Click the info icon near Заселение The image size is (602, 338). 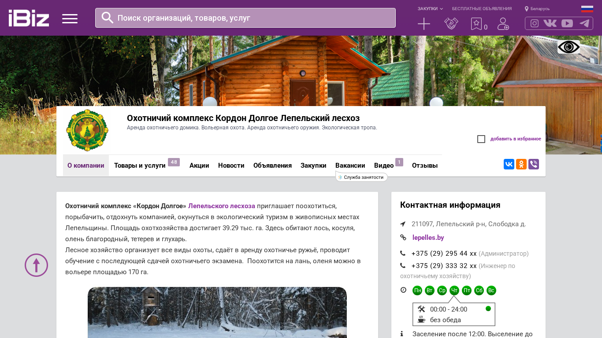(401, 334)
